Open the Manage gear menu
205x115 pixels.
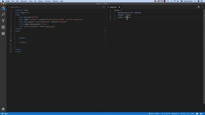[x=3, y=109]
